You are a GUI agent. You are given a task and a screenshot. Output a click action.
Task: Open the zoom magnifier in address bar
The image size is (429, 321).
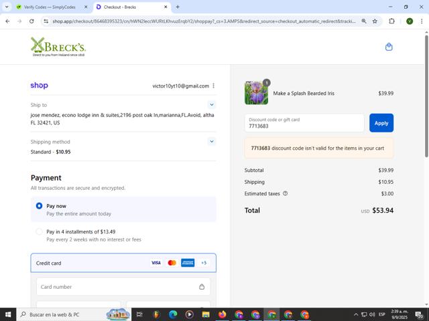point(364,21)
